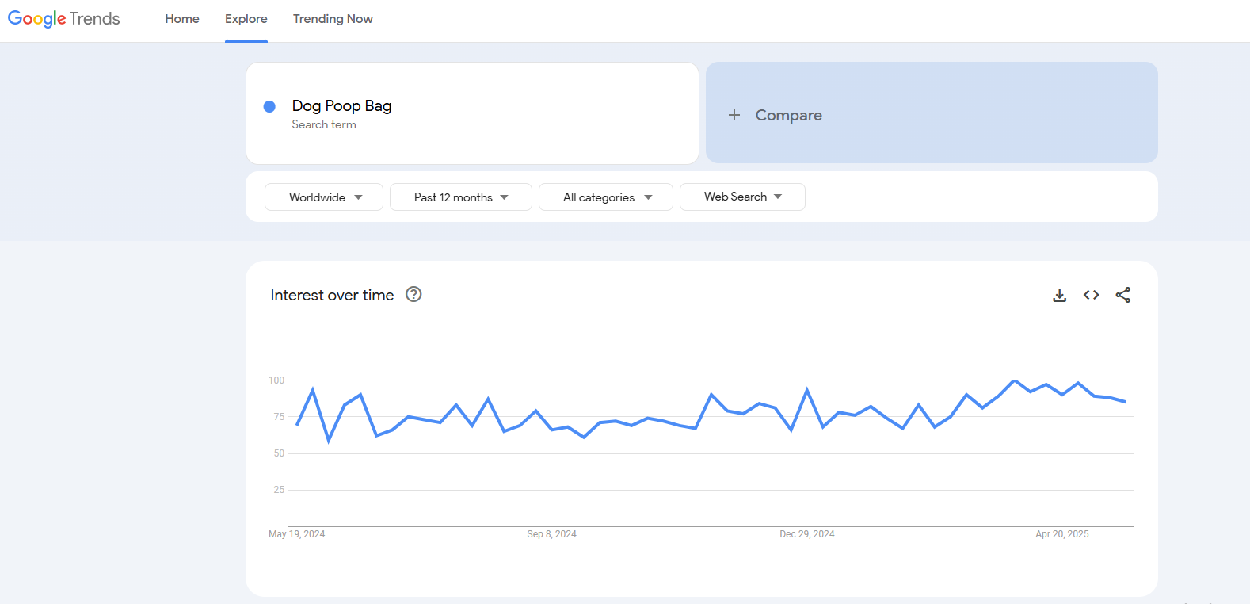Click the blue dot beside Dog Poop Bag

point(269,106)
